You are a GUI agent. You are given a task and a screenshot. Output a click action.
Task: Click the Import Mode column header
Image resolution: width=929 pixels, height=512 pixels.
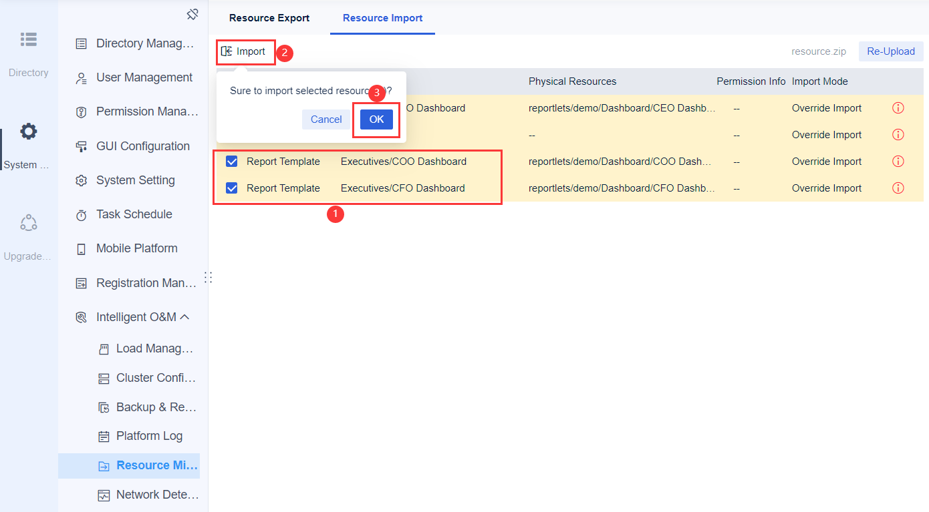820,81
